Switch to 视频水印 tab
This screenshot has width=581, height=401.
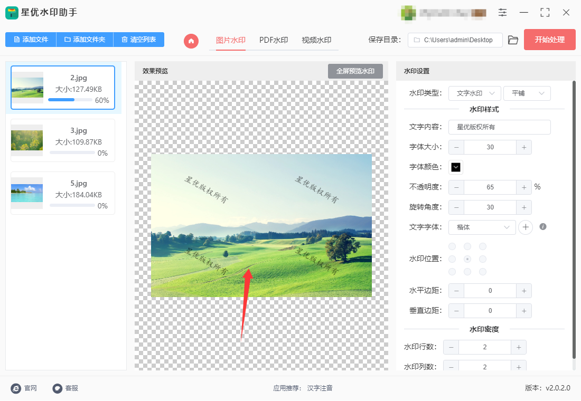(x=316, y=40)
